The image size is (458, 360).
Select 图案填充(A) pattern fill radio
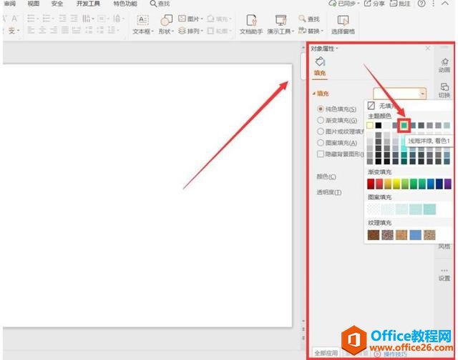pyautogui.click(x=321, y=143)
